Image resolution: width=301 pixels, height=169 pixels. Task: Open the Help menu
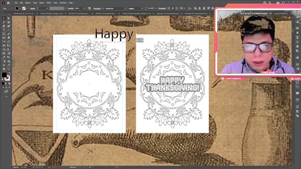[x=71, y=3]
